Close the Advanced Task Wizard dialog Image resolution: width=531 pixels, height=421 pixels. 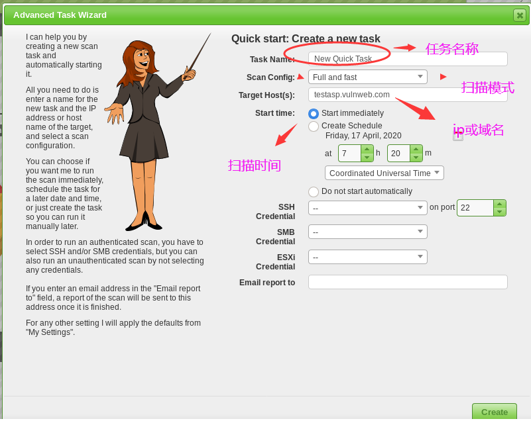[x=520, y=15]
